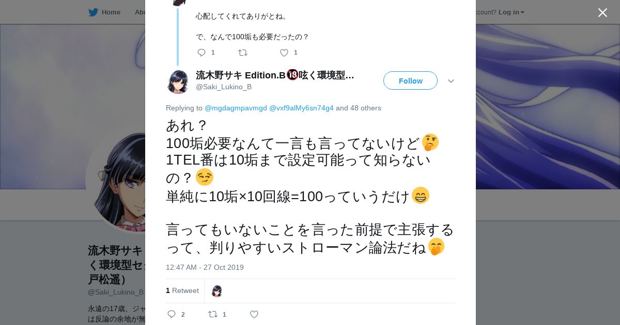Viewport: 620px width, 325px height.
Task: Open the Log in dropdown
Action: (x=512, y=12)
